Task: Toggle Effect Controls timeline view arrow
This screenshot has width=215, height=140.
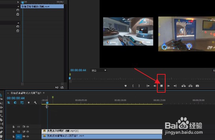Action: [18, 2]
